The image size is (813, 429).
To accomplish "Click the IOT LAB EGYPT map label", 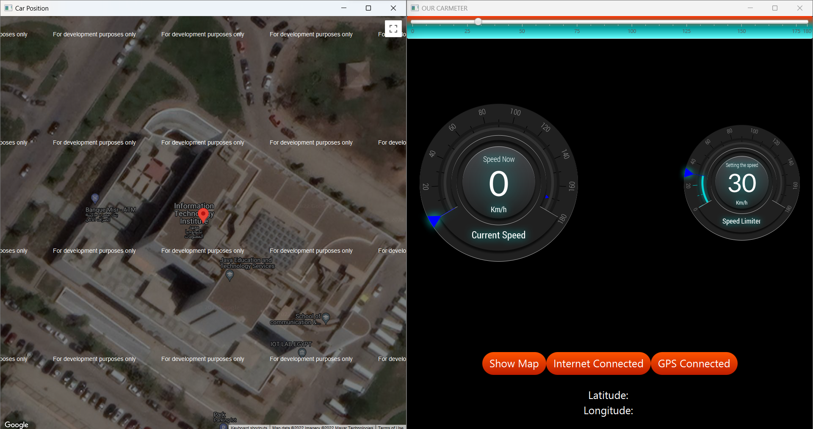I will point(290,344).
